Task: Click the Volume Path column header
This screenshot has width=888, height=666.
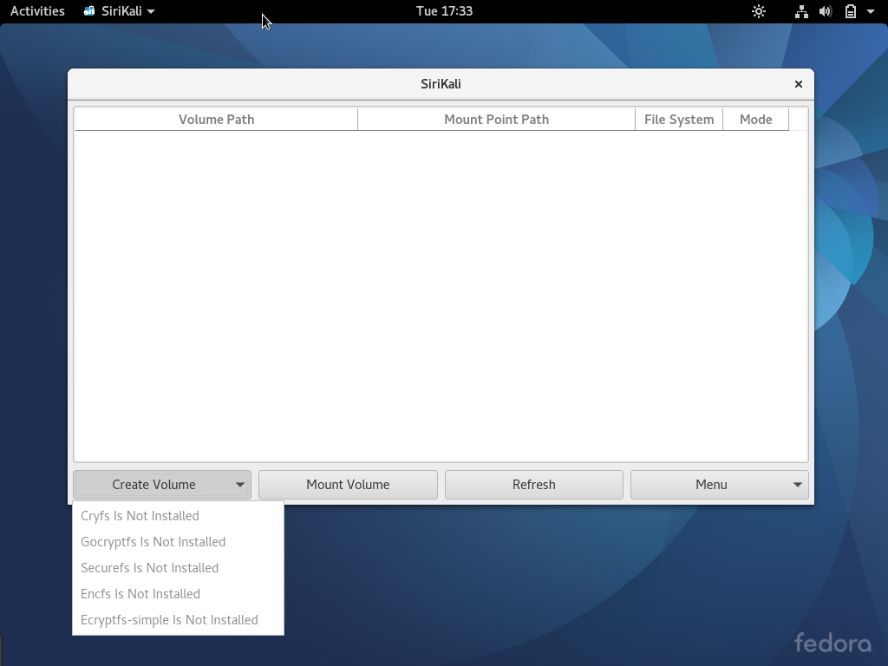Action: [x=216, y=120]
